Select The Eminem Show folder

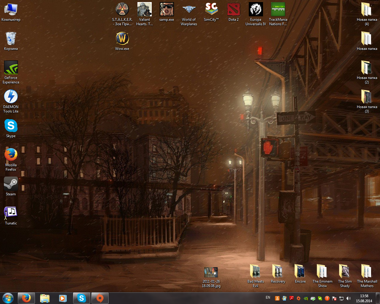click(x=323, y=276)
